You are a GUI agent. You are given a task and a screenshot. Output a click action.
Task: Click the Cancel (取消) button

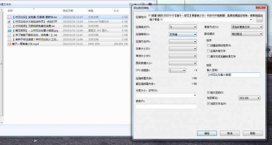pyautogui.click(x=230, y=133)
